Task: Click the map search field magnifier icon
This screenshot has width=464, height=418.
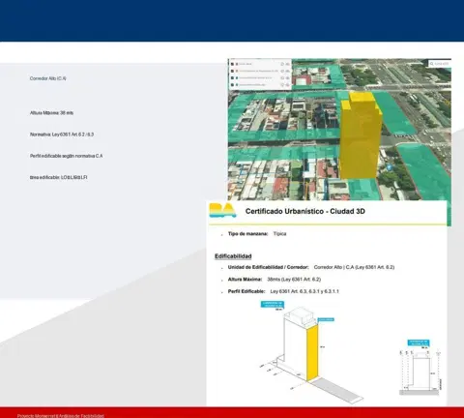Action: (x=432, y=64)
